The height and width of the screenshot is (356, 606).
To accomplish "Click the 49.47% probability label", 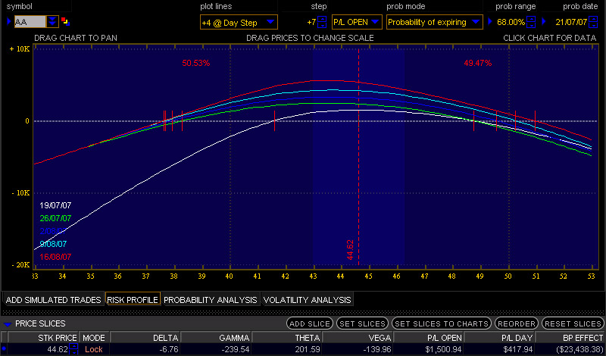I will pos(478,63).
